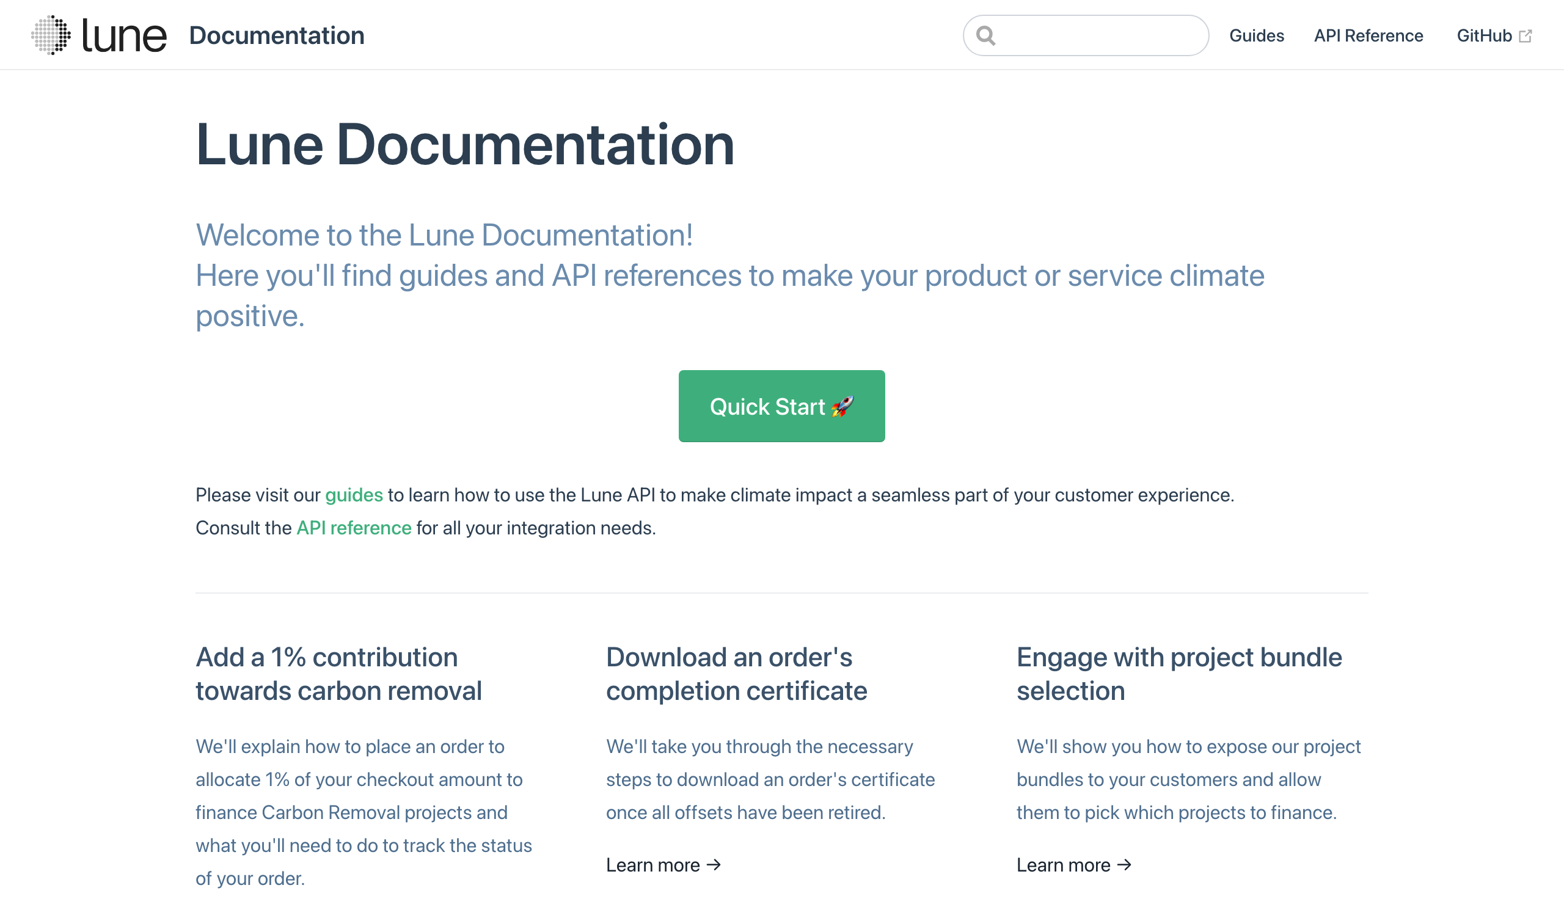The height and width of the screenshot is (910, 1564).
Task: Click the lune wordmark text
Action: pyautogui.click(x=124, y=35)
